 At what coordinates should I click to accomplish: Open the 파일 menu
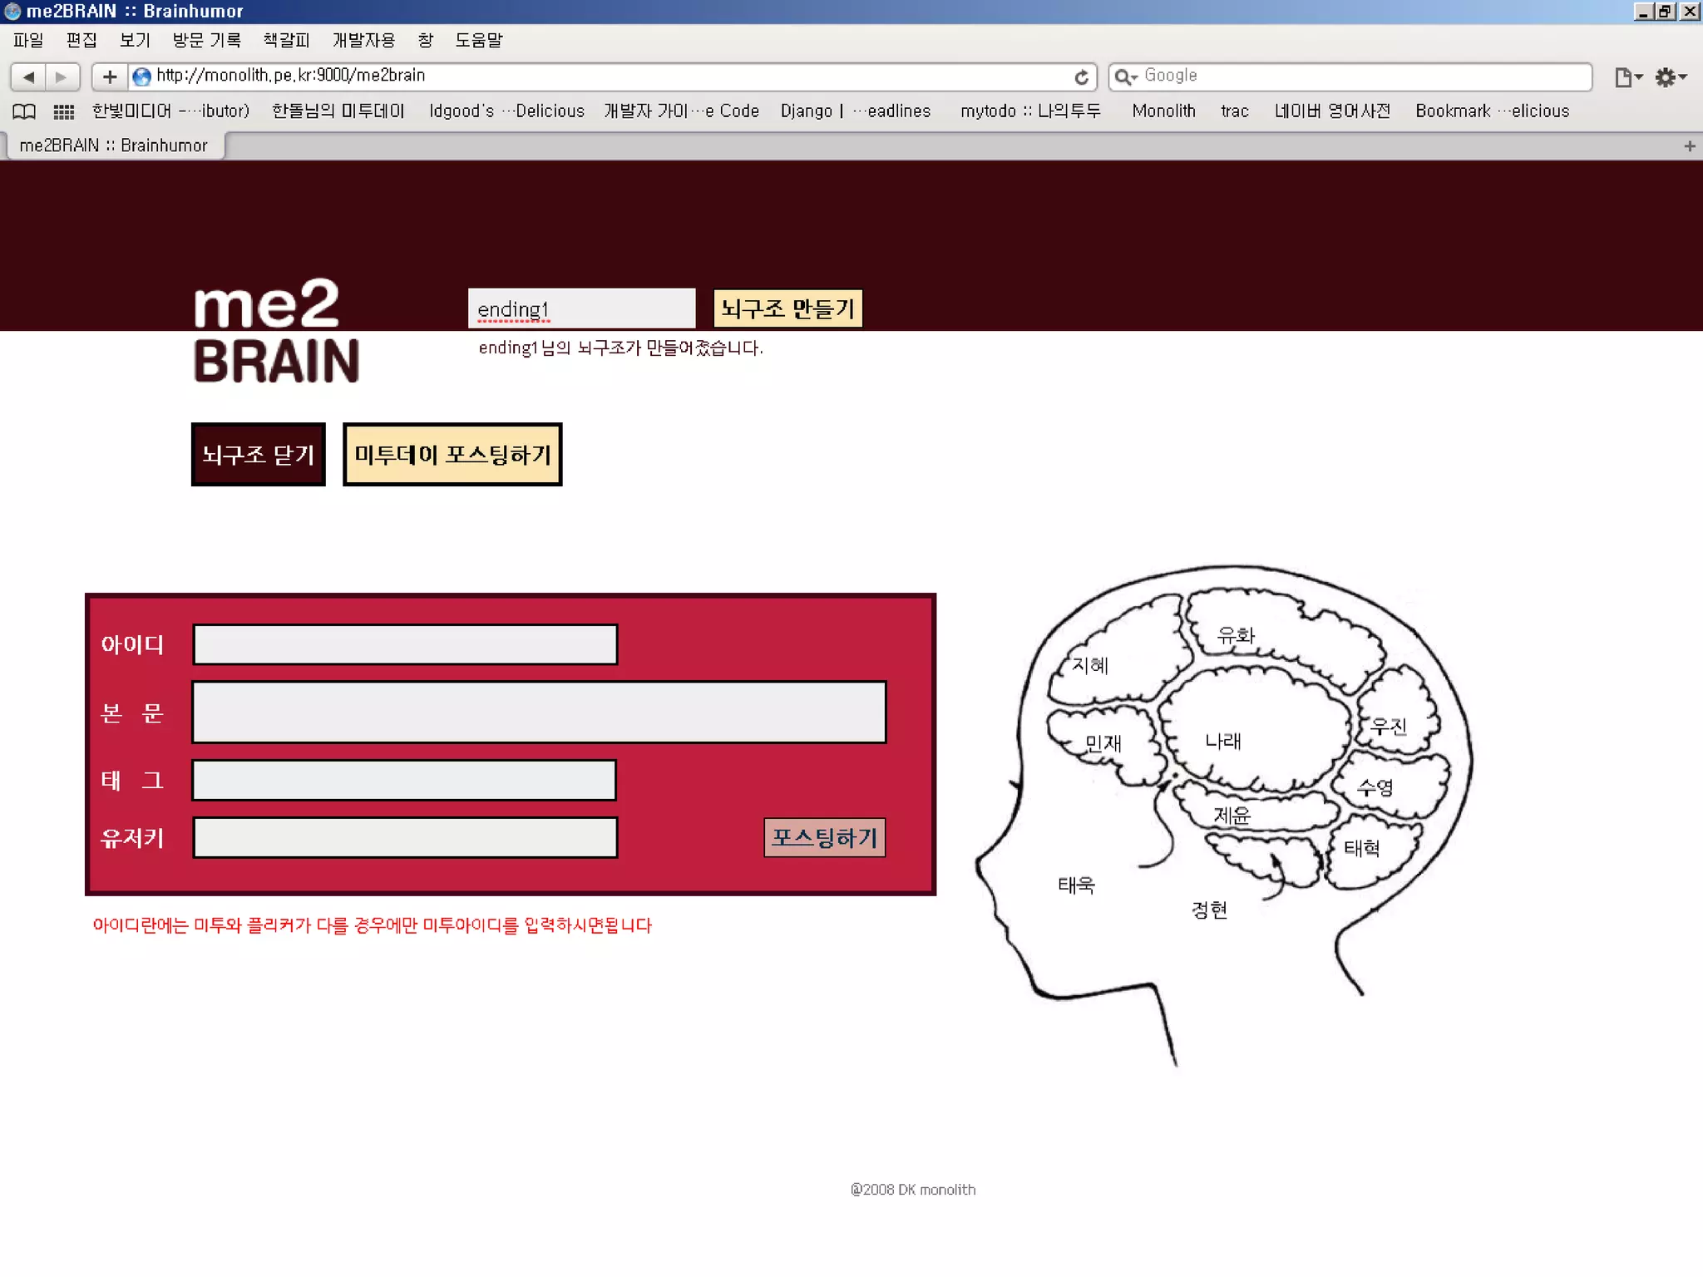[28, 40]
